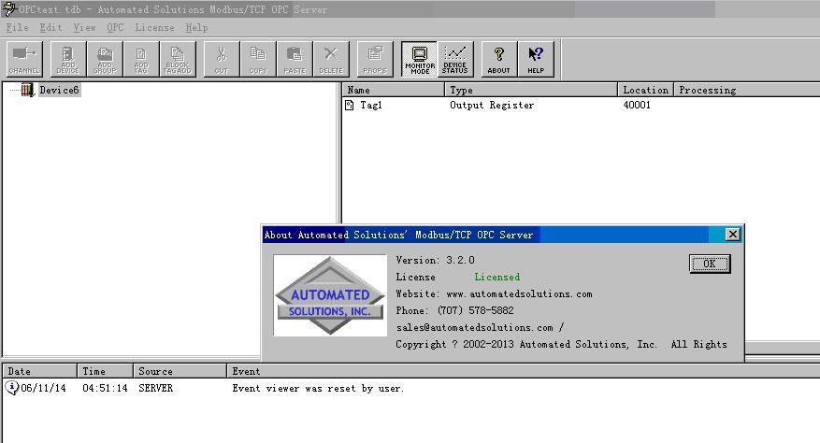Screen dimensions: 820x443
Task: Toggle Monitor Mode in the toolbar
Action: pyautogui.click(x=420, y=59)
